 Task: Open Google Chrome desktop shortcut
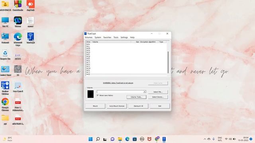(x=5, y=104)
